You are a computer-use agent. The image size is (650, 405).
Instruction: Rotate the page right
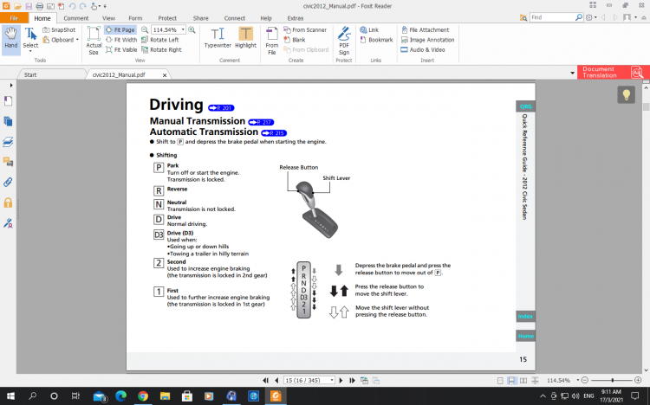[161, 49]
